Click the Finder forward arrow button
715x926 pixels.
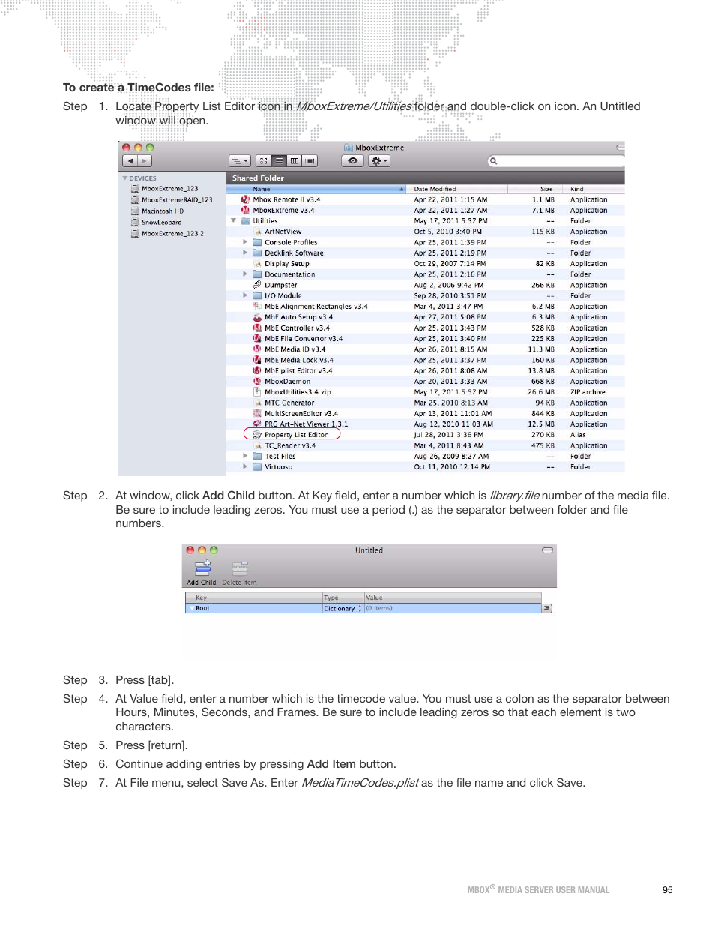(x=145, y=161)
